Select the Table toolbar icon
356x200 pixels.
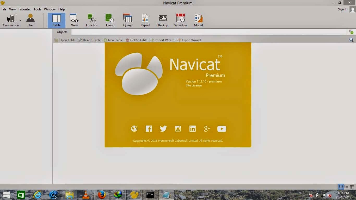(57, 20)
